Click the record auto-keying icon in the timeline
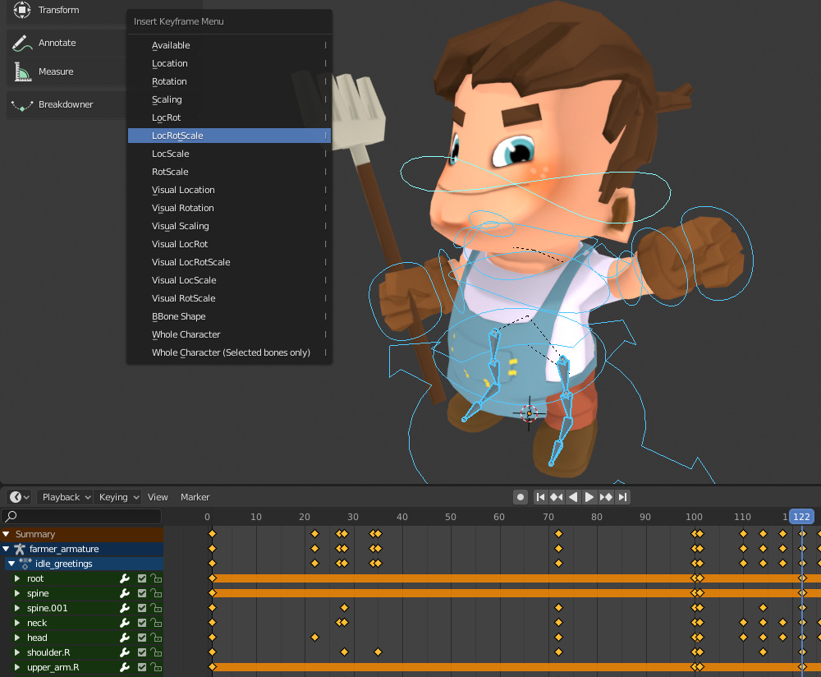 [521, 497]
